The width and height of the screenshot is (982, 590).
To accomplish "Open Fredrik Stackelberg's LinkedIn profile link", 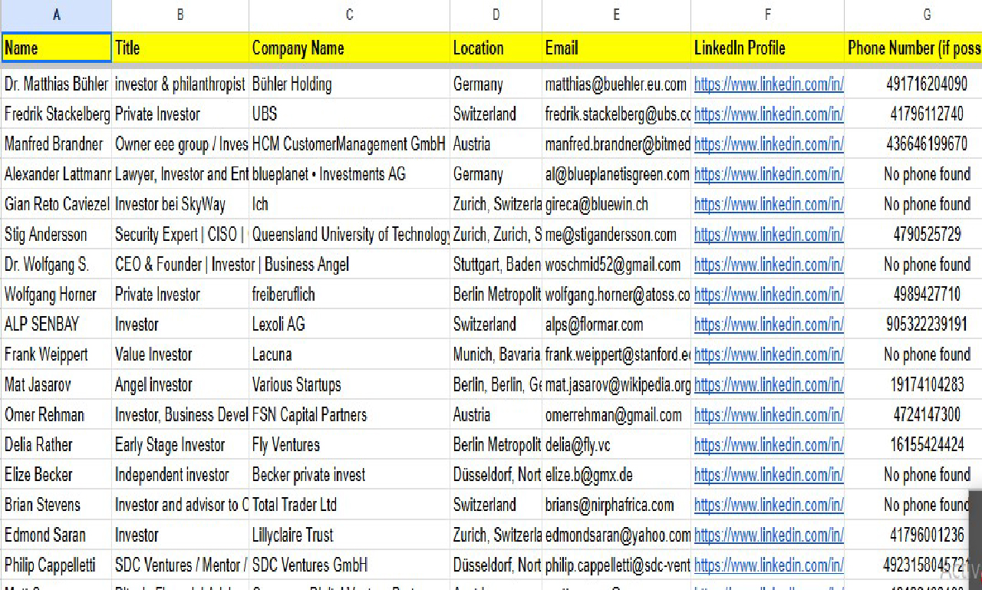I will (x=768, y=114).
